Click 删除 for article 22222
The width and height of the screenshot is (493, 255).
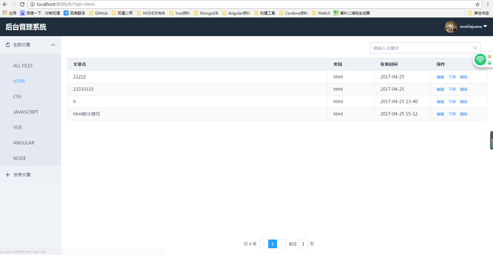[x=464, y=77]
